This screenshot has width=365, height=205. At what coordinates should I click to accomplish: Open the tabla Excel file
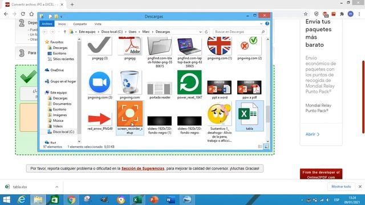click(249, 116)
